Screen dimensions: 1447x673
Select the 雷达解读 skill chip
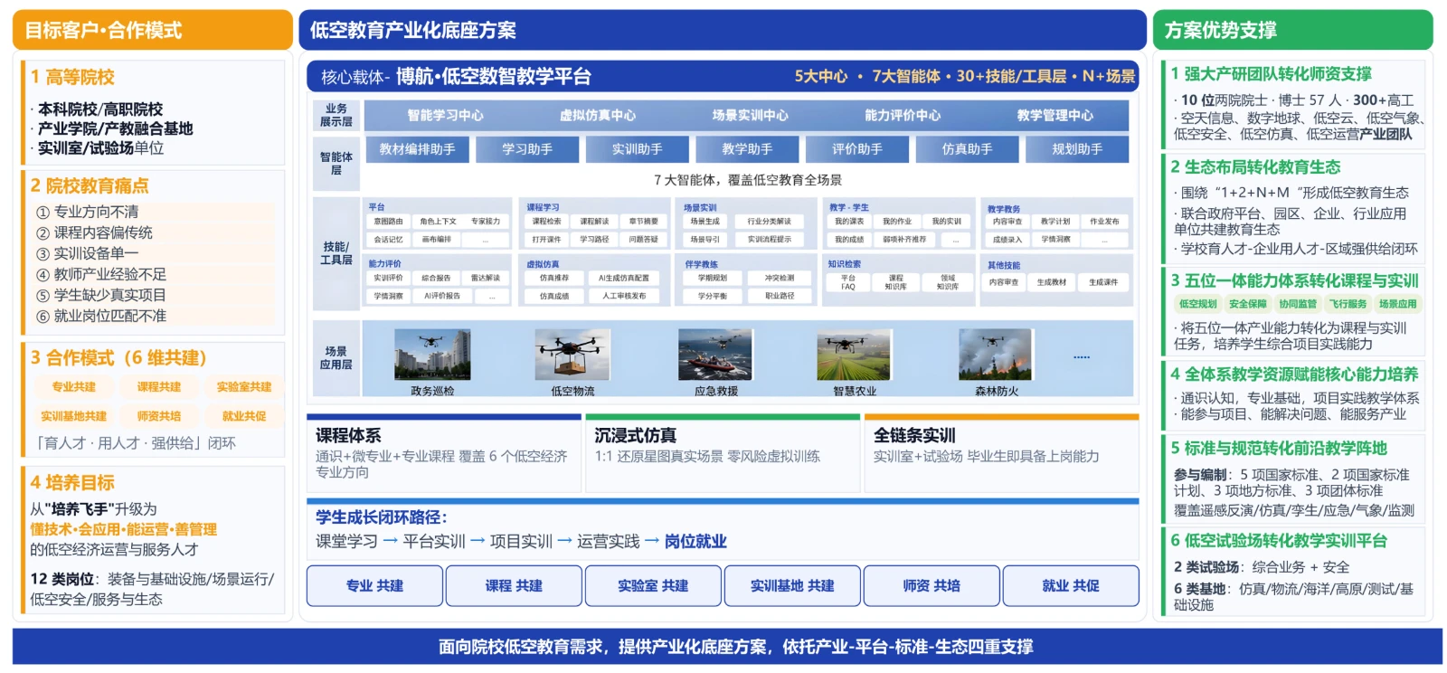click(x=486, y=279)
